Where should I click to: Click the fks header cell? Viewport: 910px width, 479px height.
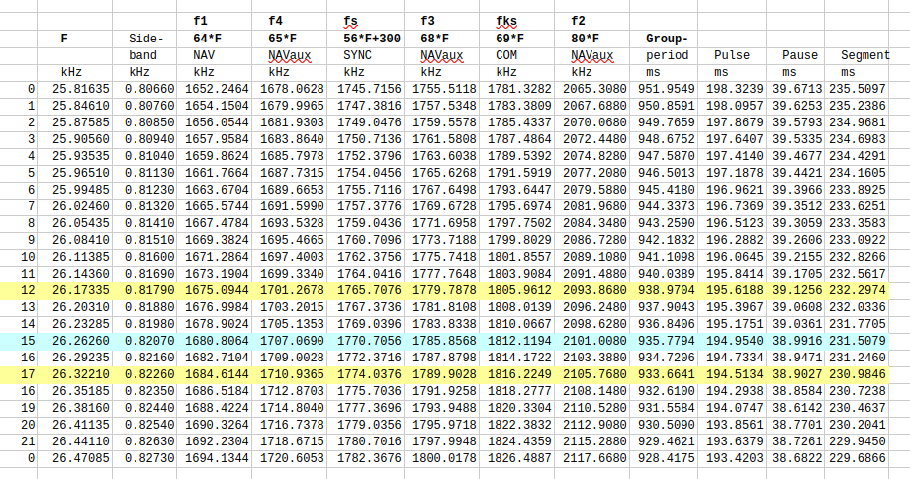(506, 22)
